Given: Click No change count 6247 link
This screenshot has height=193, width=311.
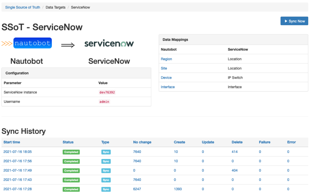Looking at the screenshot, I should click(137, 189).
